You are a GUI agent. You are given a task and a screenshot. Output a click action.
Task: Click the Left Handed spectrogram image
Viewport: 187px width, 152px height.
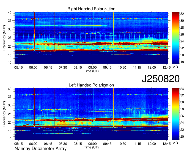coord(91,114)
